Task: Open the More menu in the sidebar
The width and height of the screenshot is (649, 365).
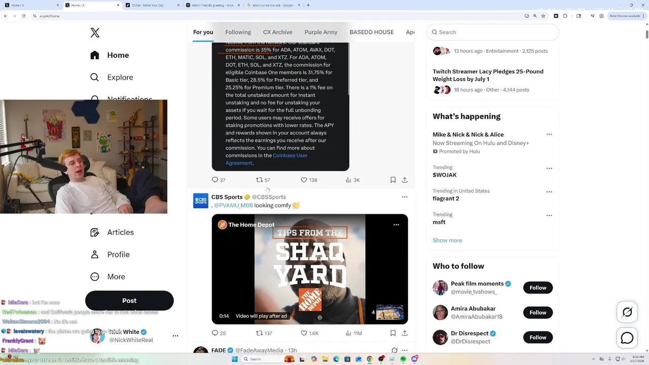Action: tap(107, 277)
